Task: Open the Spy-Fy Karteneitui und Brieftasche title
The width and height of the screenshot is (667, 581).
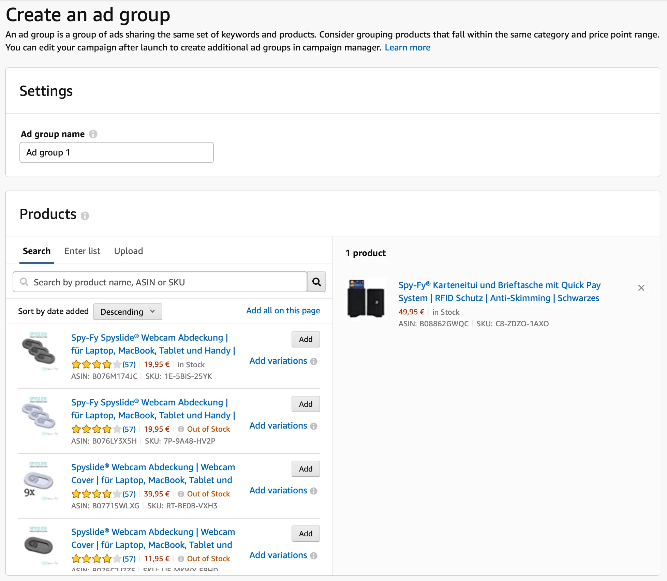Action: pos(499,292)
